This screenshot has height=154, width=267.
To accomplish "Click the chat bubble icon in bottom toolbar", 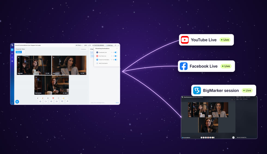I will point(62,101).
